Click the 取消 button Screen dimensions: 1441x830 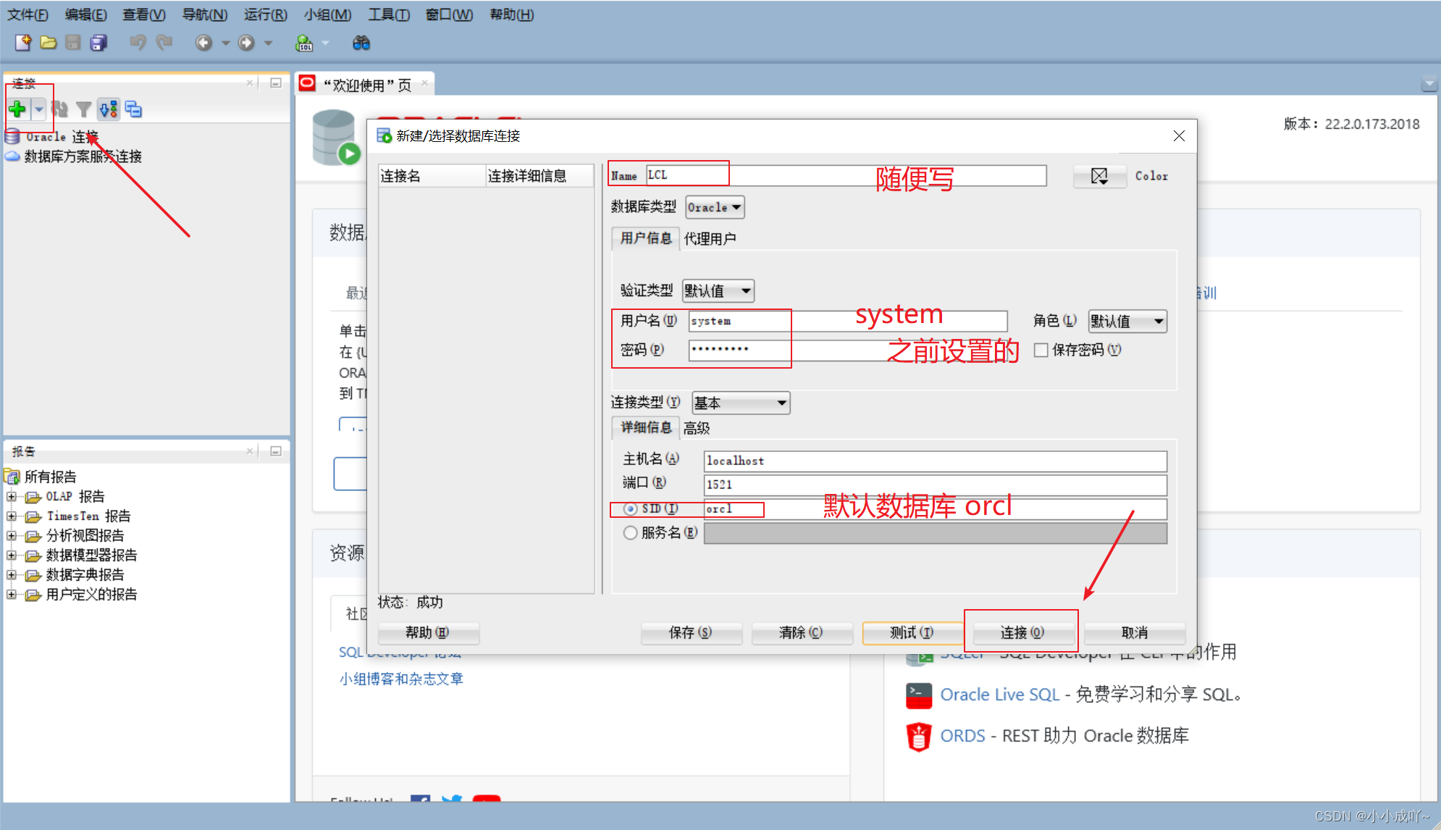[1134, 633]
